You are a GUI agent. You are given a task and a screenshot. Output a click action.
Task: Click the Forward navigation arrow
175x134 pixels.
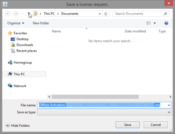tap(16, 14)
